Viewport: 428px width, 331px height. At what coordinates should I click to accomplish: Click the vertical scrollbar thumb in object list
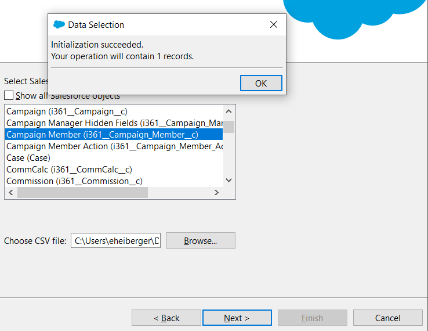pyautogui.click(x=228, y=127)
